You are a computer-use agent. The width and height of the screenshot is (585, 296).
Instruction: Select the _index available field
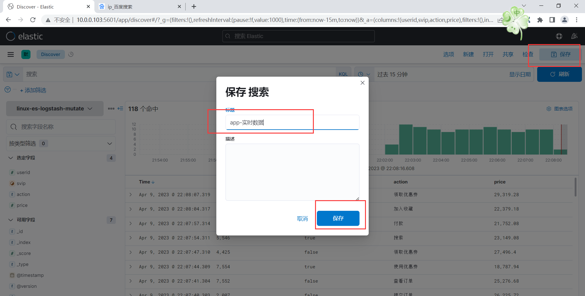click(23, 242)
